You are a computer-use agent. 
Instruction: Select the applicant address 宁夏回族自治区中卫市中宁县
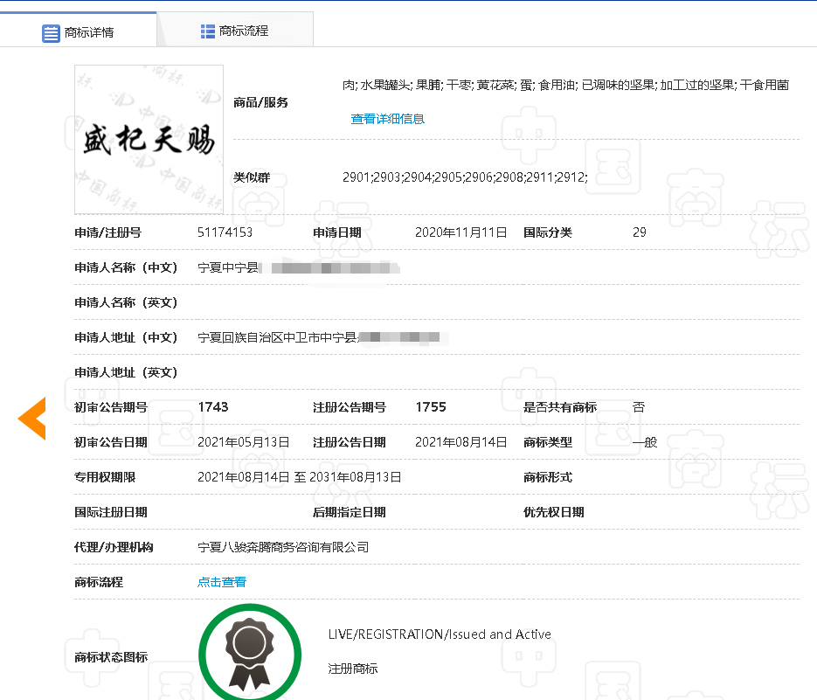277,337
